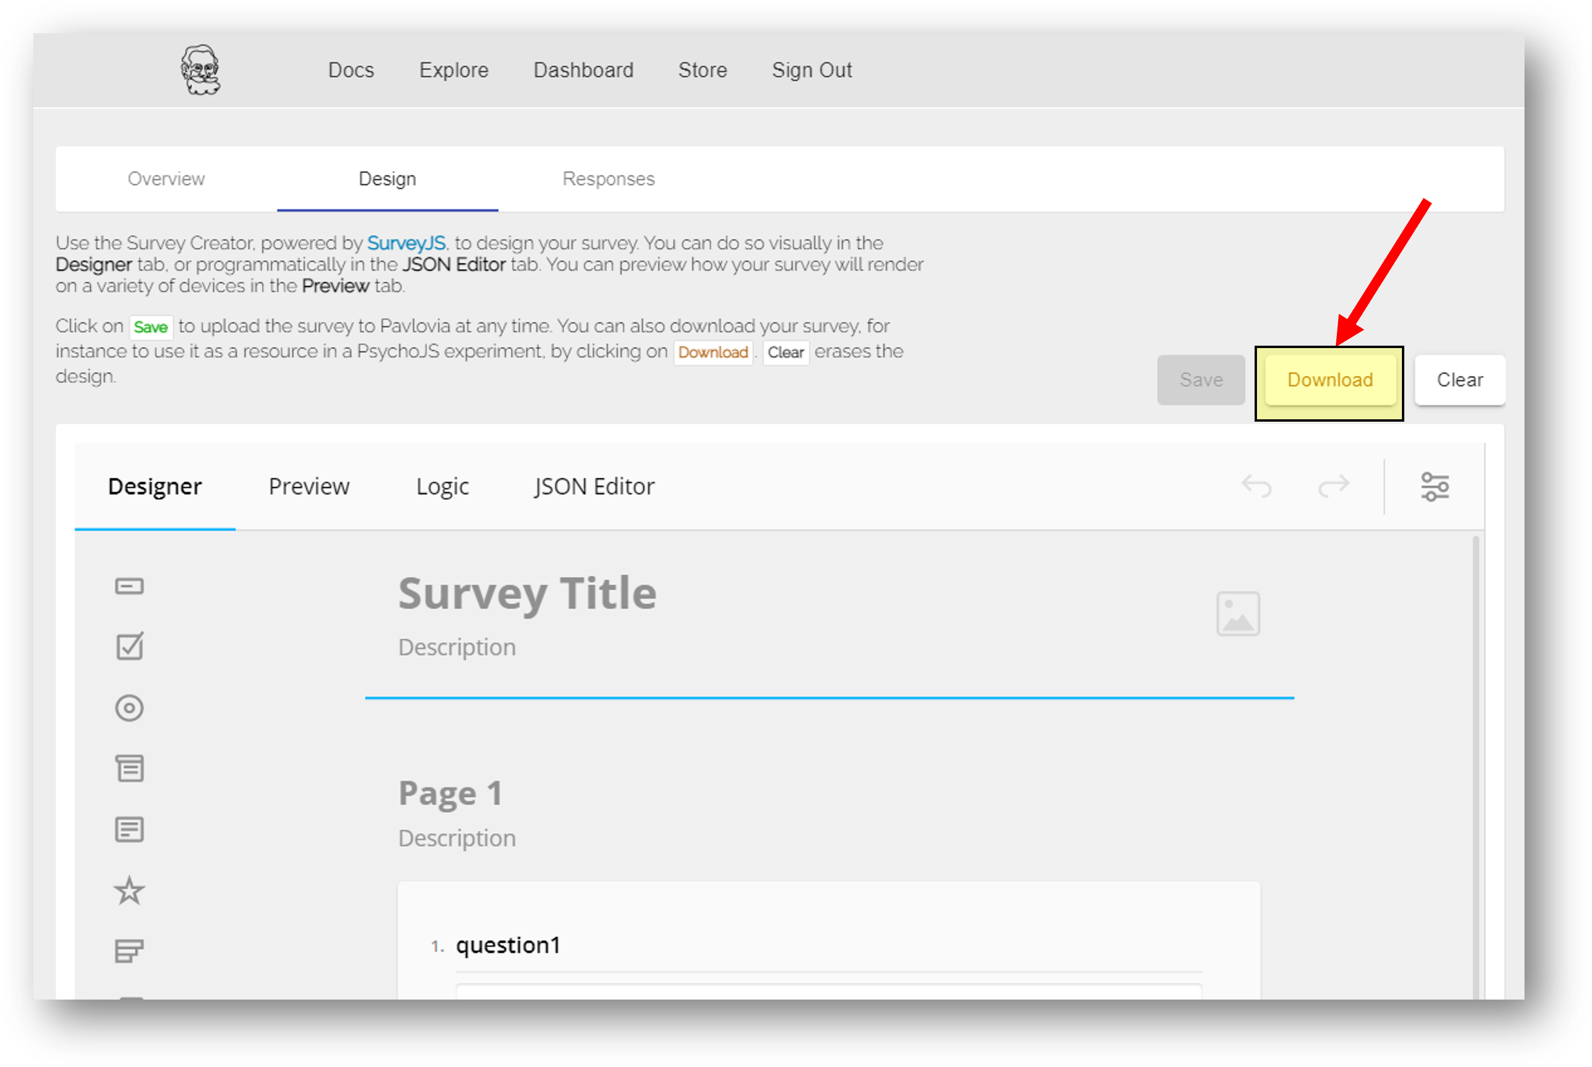Viewport: 1592px width, 1067px height.
Task: Add a single-line text input question
Action: 129,586
